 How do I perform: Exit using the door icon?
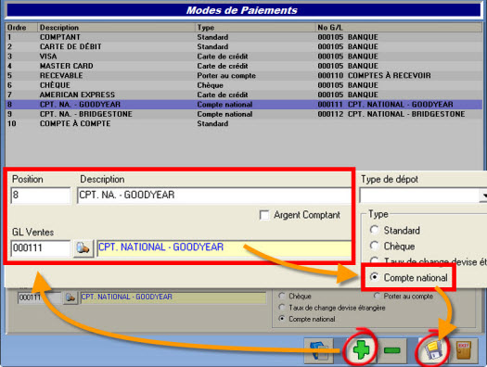(x=464, y=350)
